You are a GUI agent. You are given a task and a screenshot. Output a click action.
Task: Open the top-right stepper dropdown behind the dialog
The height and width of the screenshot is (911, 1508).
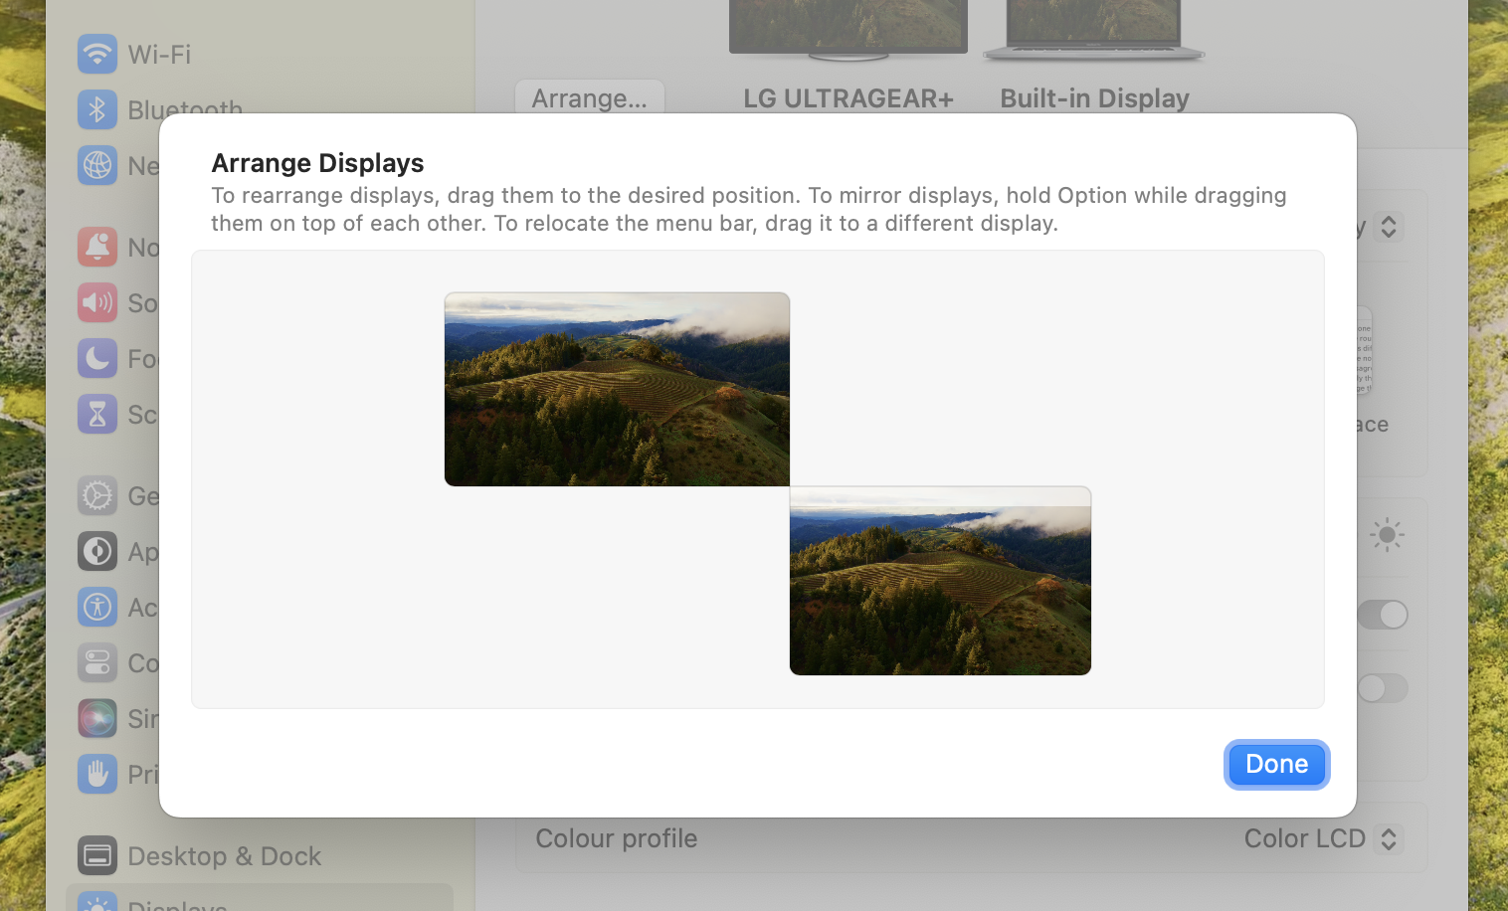click(1389, 227)
